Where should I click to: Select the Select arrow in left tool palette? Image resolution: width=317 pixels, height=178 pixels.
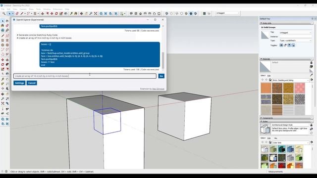coord(2,21)
